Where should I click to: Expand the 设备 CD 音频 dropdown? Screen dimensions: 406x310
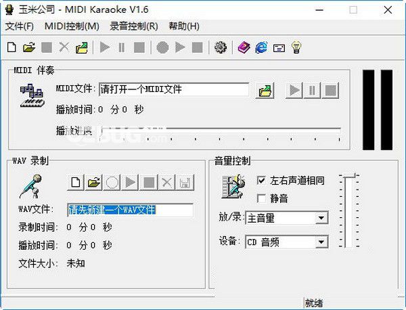[321, 242]
